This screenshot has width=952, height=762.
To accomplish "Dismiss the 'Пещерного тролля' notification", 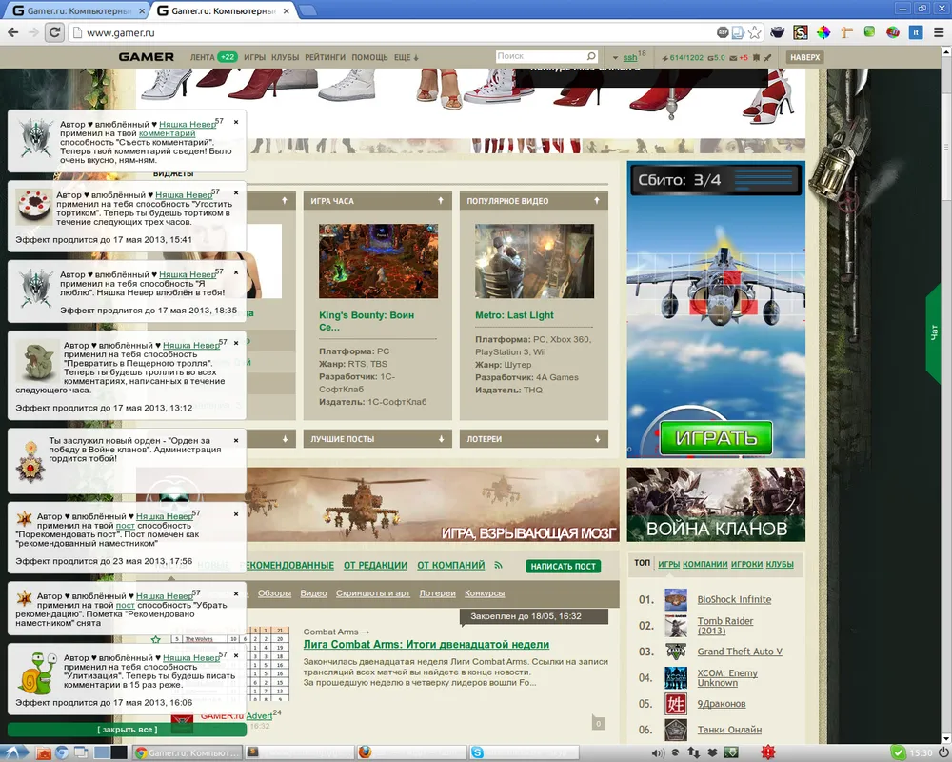I will pos(236,343).
